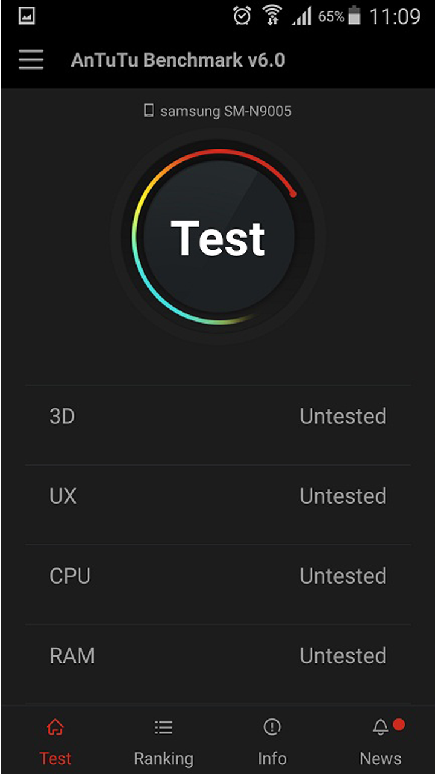This screenshot has width=435, height=774.
Task: Tap the Info exclamation circle icon
Action: [x=272, y=727]
